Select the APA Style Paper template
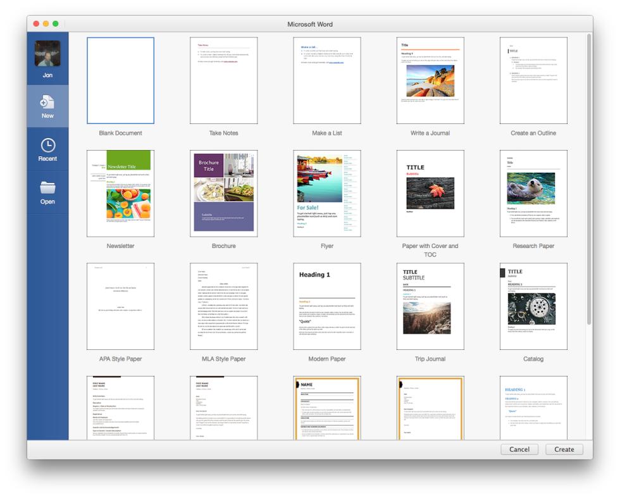620x498 pixels. pos(120,306)
